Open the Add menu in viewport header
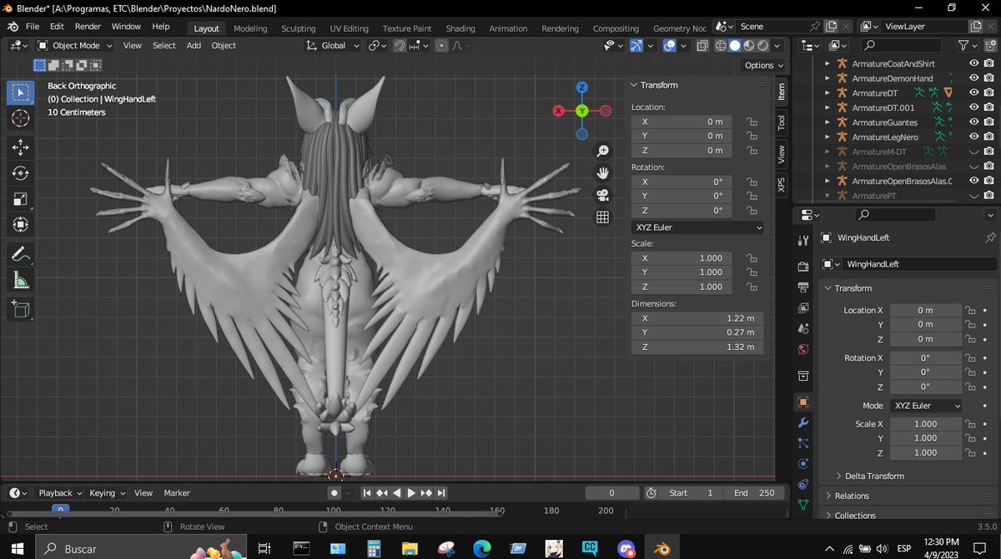This screenshot has width=1001, height=559. coord(194,46)
